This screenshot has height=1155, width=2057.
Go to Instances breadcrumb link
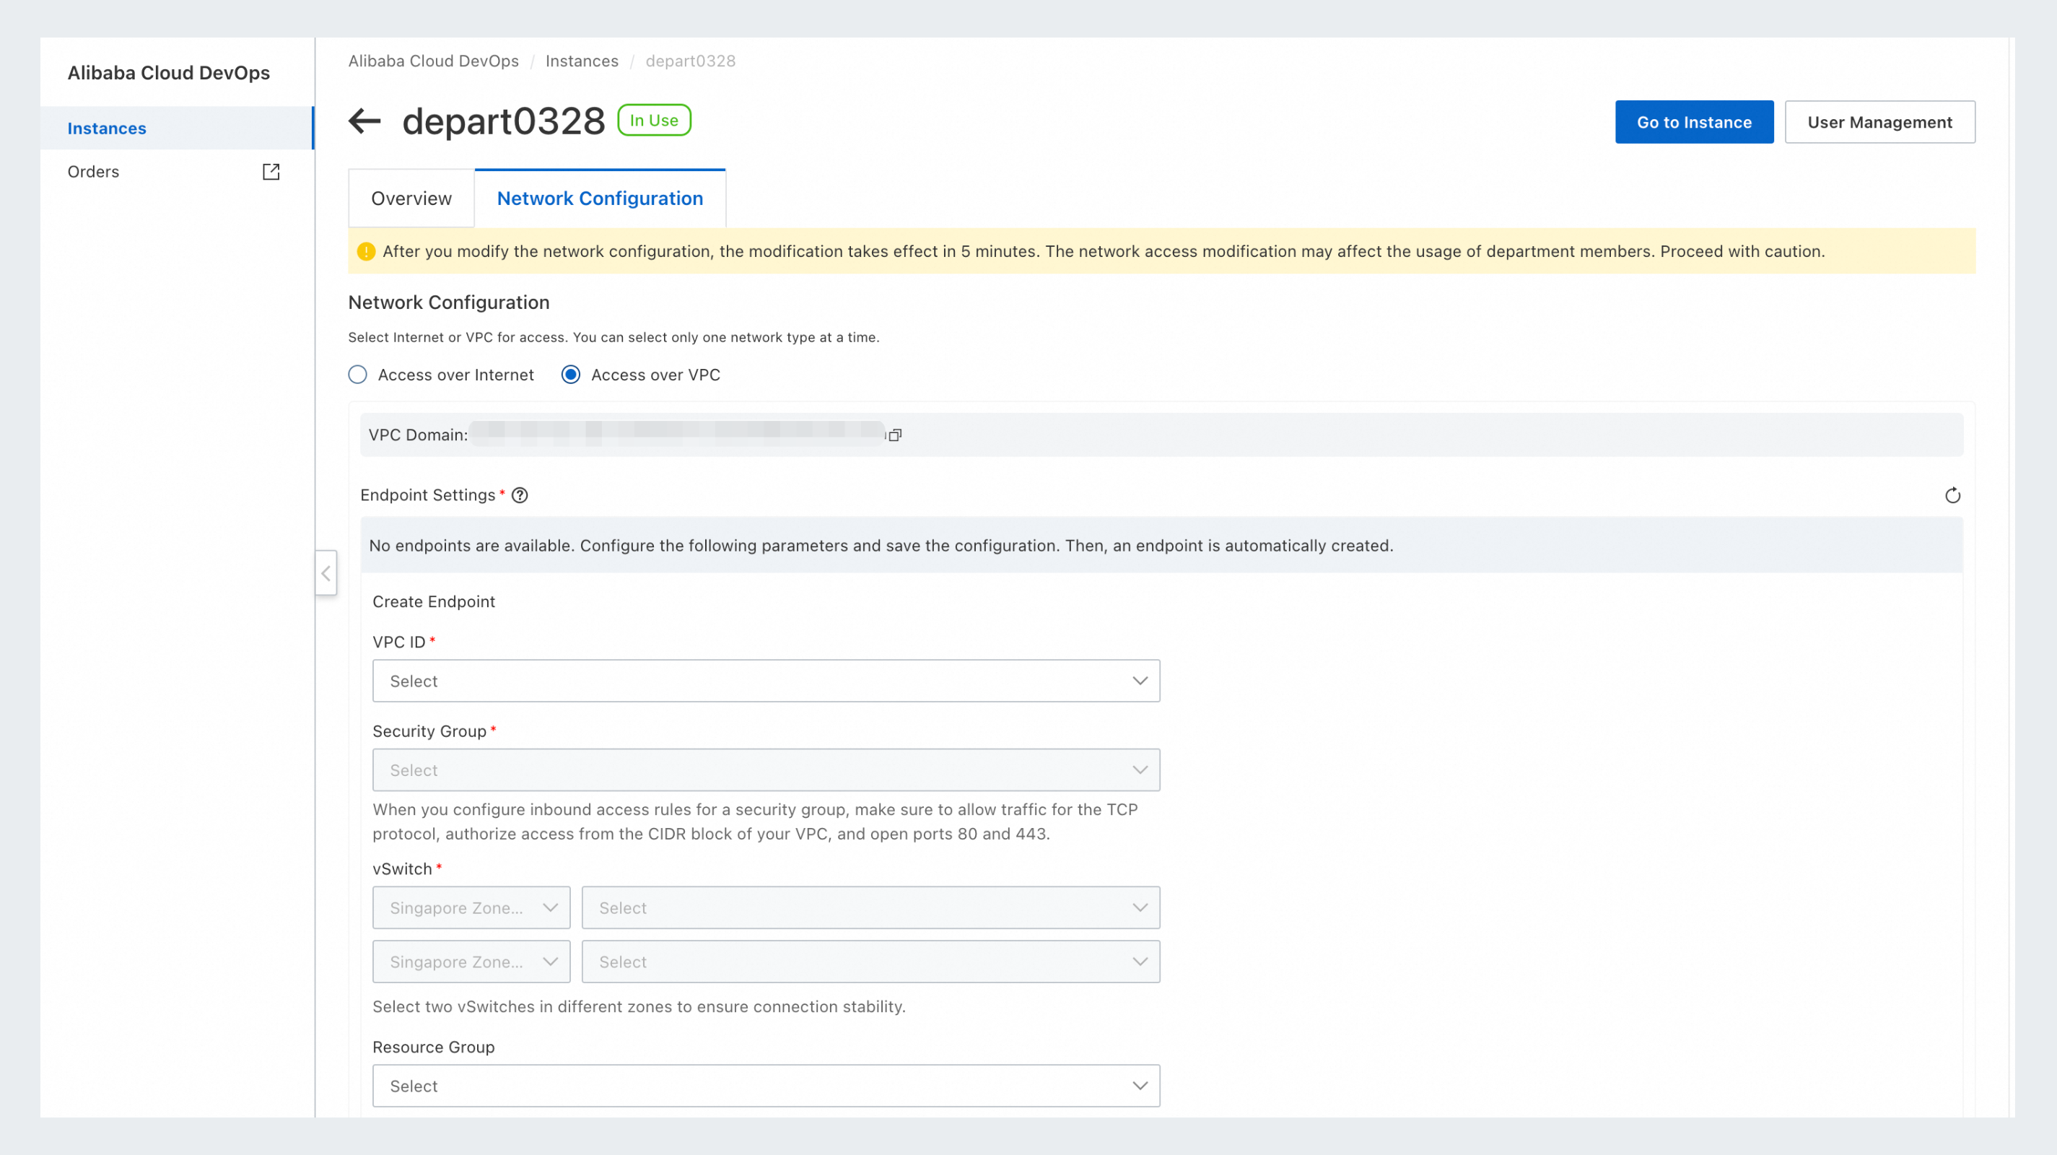click(x=582, y=61)
